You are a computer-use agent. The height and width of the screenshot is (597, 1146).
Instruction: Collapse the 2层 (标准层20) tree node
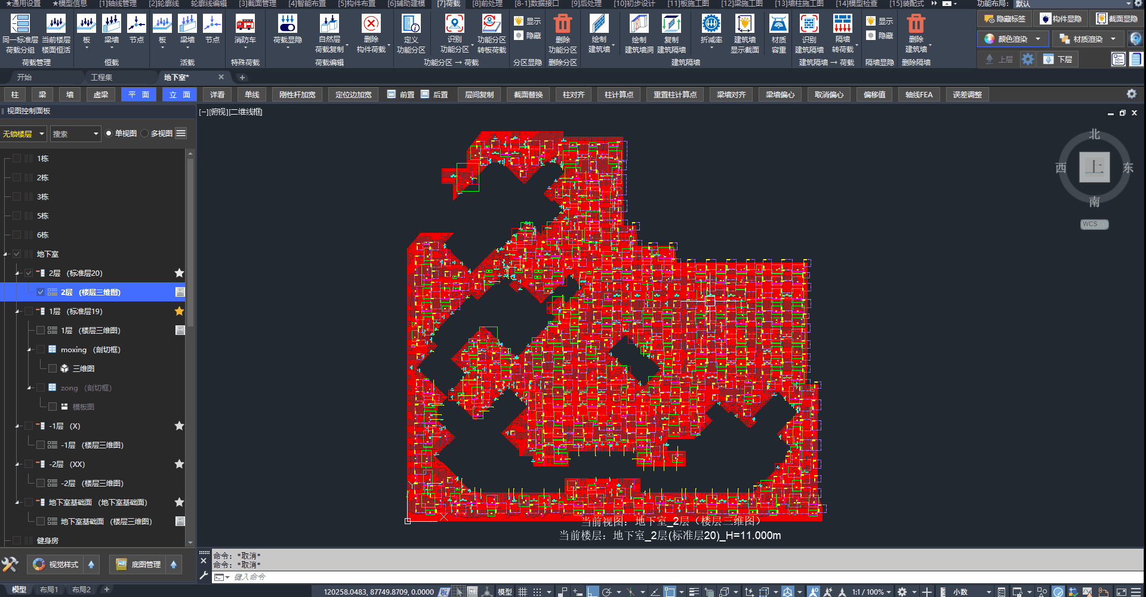(x=17, y=273)
